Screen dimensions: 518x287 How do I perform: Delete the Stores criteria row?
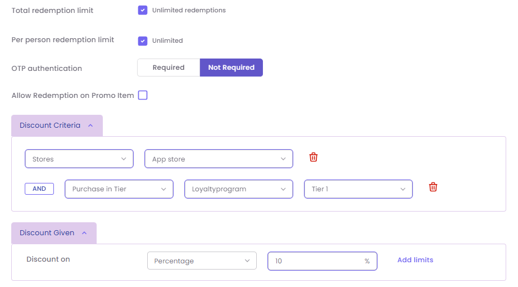[x=313, y=158]
